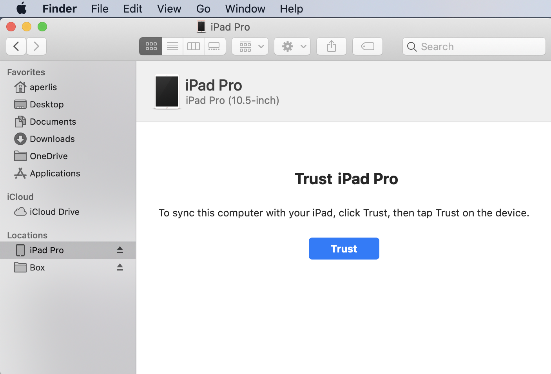The image size is (551, 374).
Task: Click the window title iPad proxy icon
Action: (201, 27)
